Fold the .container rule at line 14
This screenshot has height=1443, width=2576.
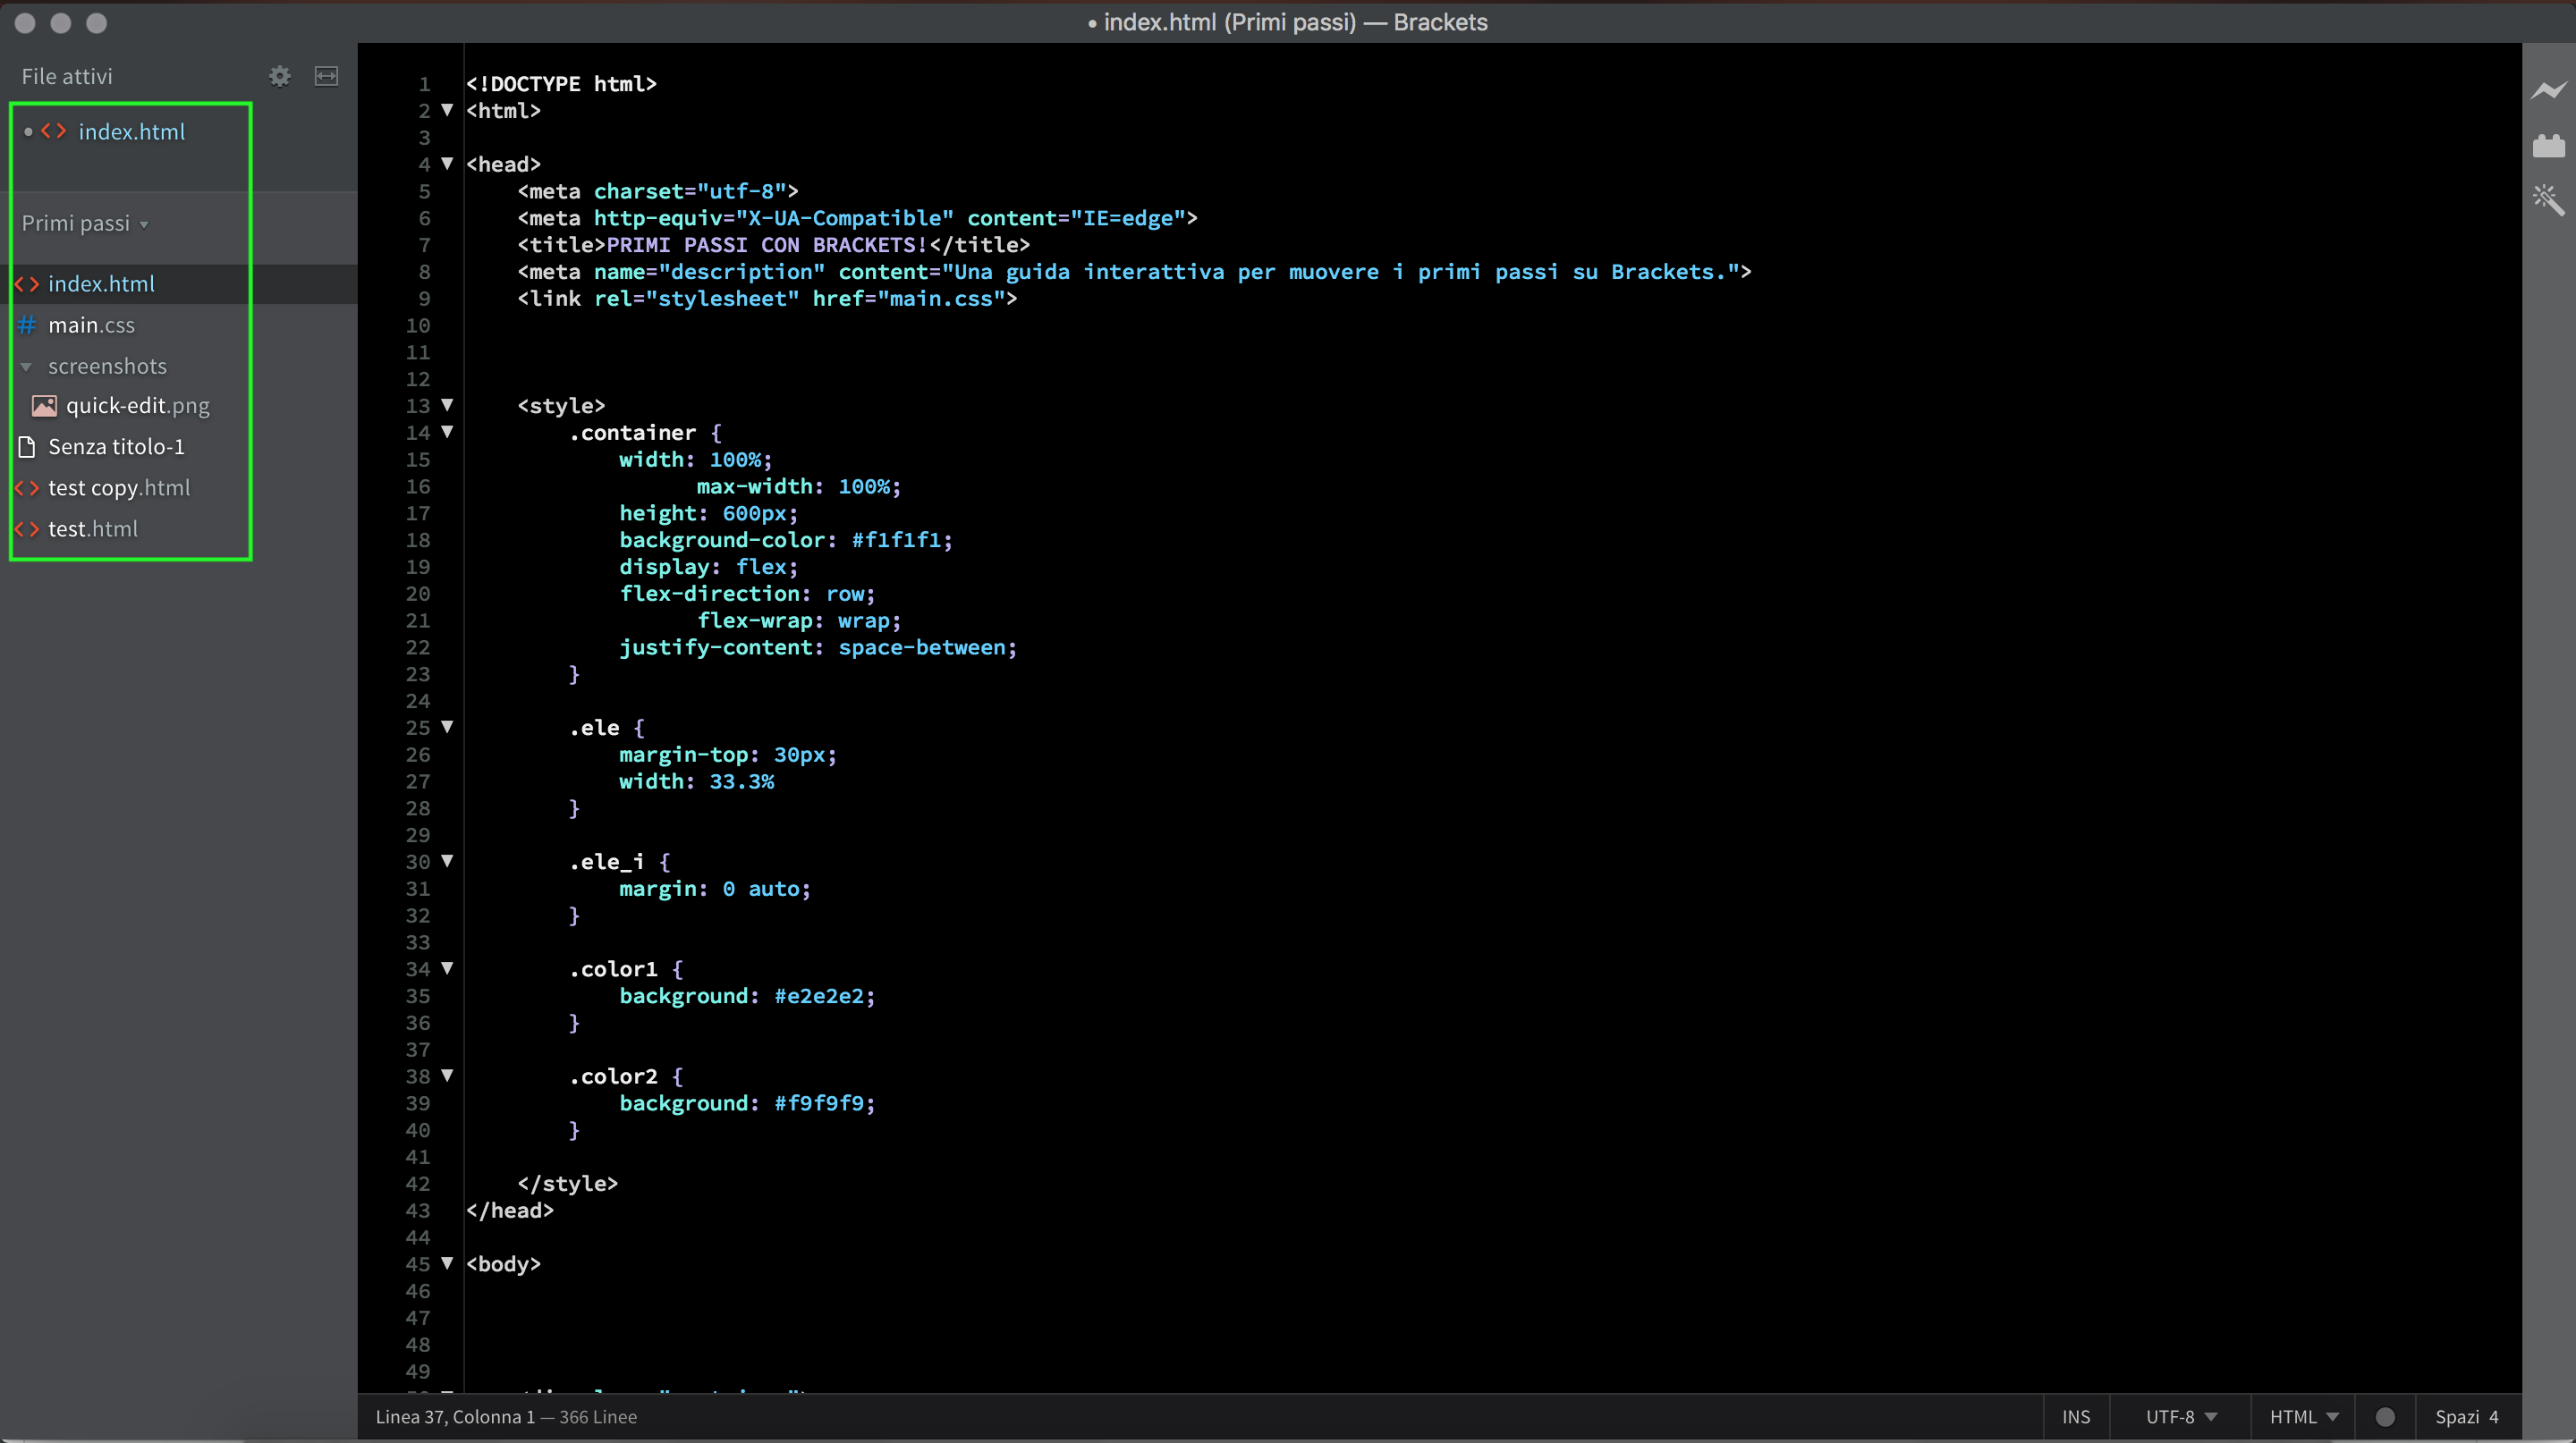(447, 432)
